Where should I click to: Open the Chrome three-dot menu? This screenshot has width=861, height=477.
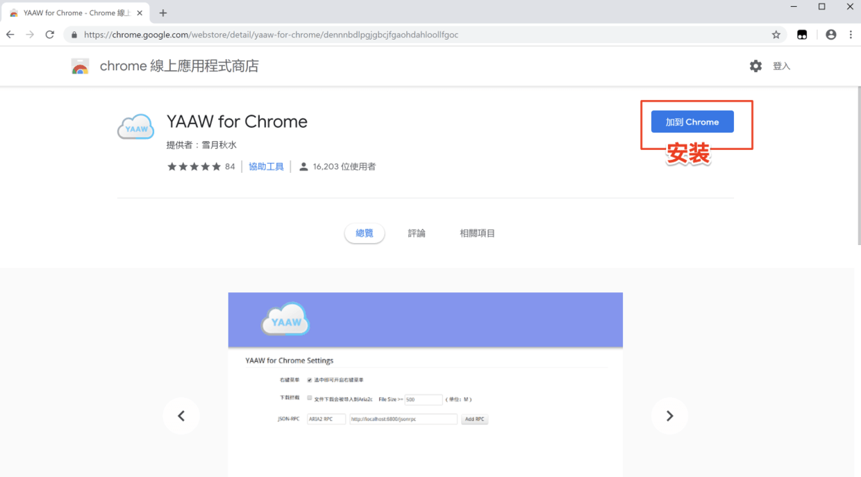[x=851, y=35]
